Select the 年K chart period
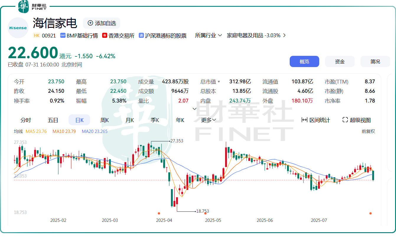 coord(180,120)
